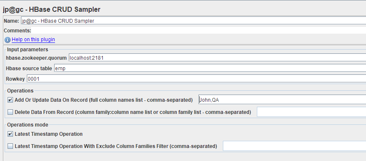This screenshot has width=366, height=161.
Task: Check Latest Timestamp With Exclude Column Families Filter
Action: tap(10, 146)
